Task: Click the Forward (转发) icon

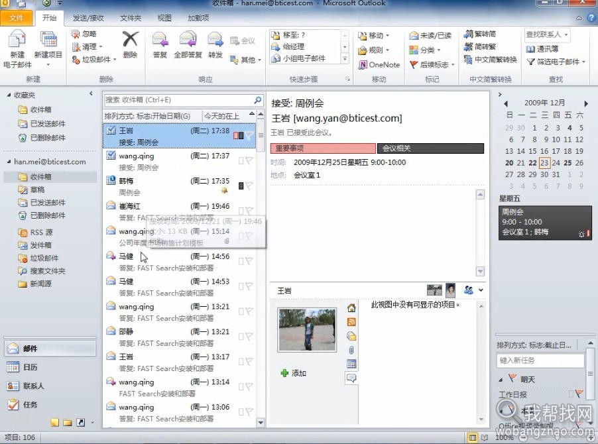Action: 215,40
